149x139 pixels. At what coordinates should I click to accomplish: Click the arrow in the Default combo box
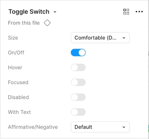tap(124, 127)
